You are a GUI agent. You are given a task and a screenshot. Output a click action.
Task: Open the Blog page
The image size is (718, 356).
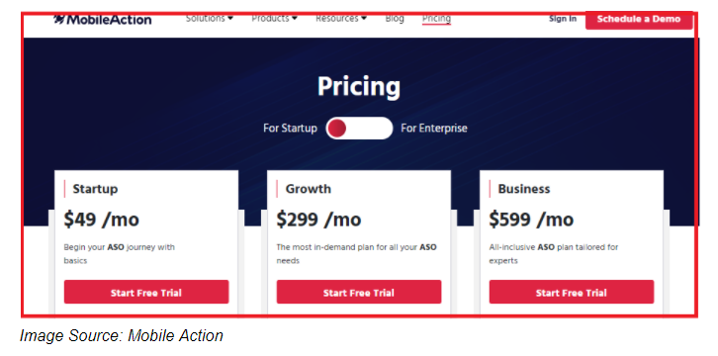[395, 19]
